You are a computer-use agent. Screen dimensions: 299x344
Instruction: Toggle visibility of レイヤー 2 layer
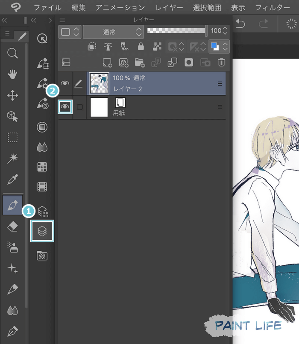(65, 83)
